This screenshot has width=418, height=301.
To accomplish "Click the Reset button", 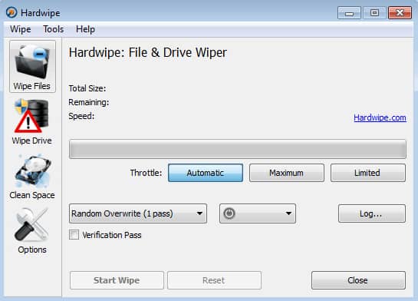I will click(x=214, y=280).
